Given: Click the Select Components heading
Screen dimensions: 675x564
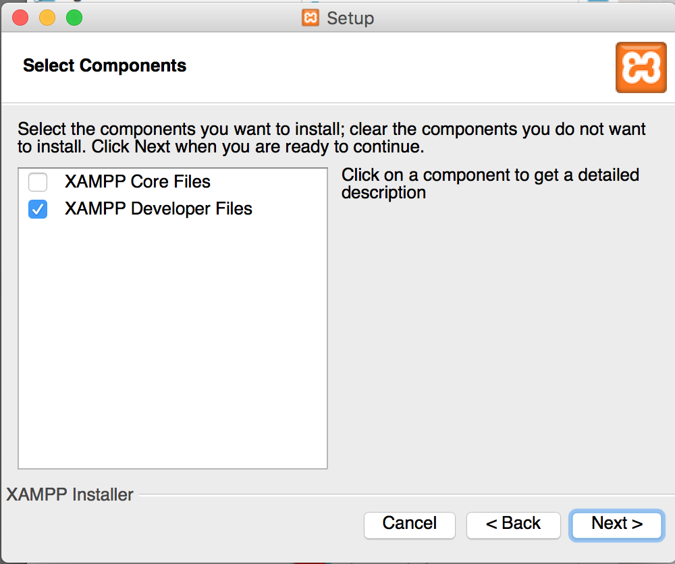Looking at the screenshot, I should 105,65.
